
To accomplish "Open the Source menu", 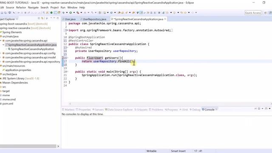I will tap(10, 8).
